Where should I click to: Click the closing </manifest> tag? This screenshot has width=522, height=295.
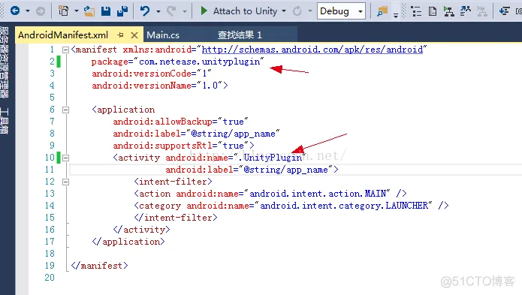99,266
